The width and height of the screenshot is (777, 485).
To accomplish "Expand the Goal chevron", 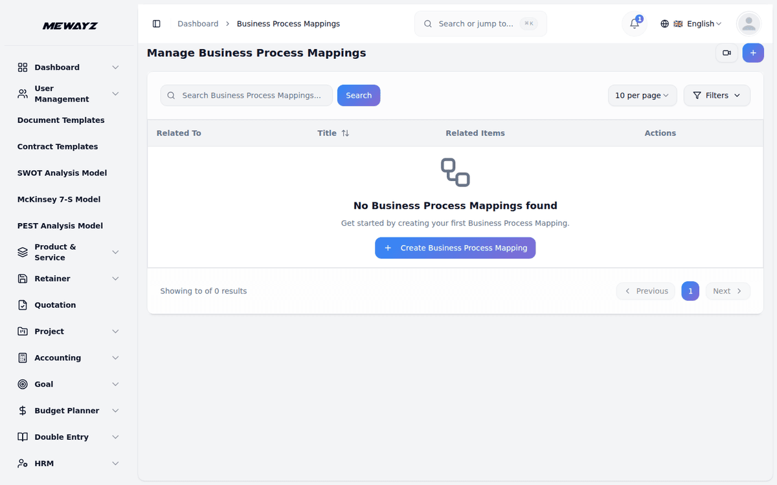I will [x=115, y=384].
